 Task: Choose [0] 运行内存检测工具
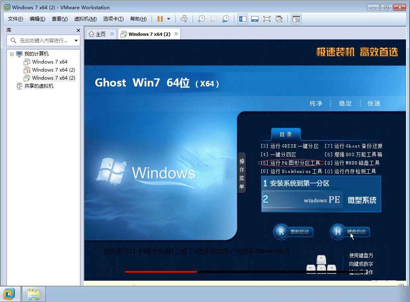pyautogui.click(x=351, y=171)
